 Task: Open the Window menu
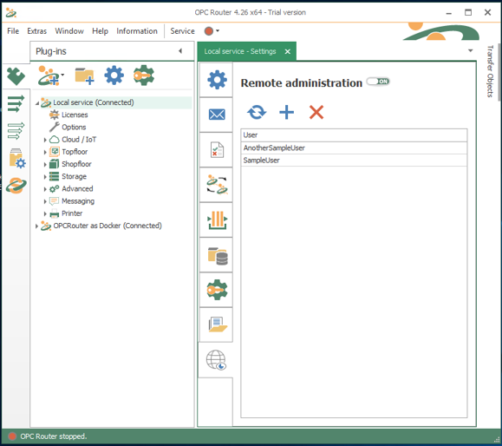[69, 31]
